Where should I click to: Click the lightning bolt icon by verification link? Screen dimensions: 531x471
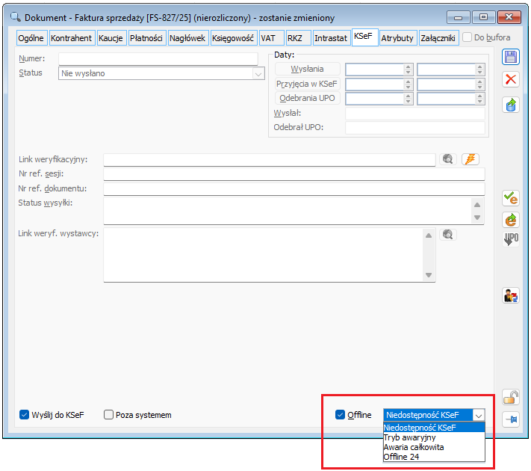click(x=470, y=159)
